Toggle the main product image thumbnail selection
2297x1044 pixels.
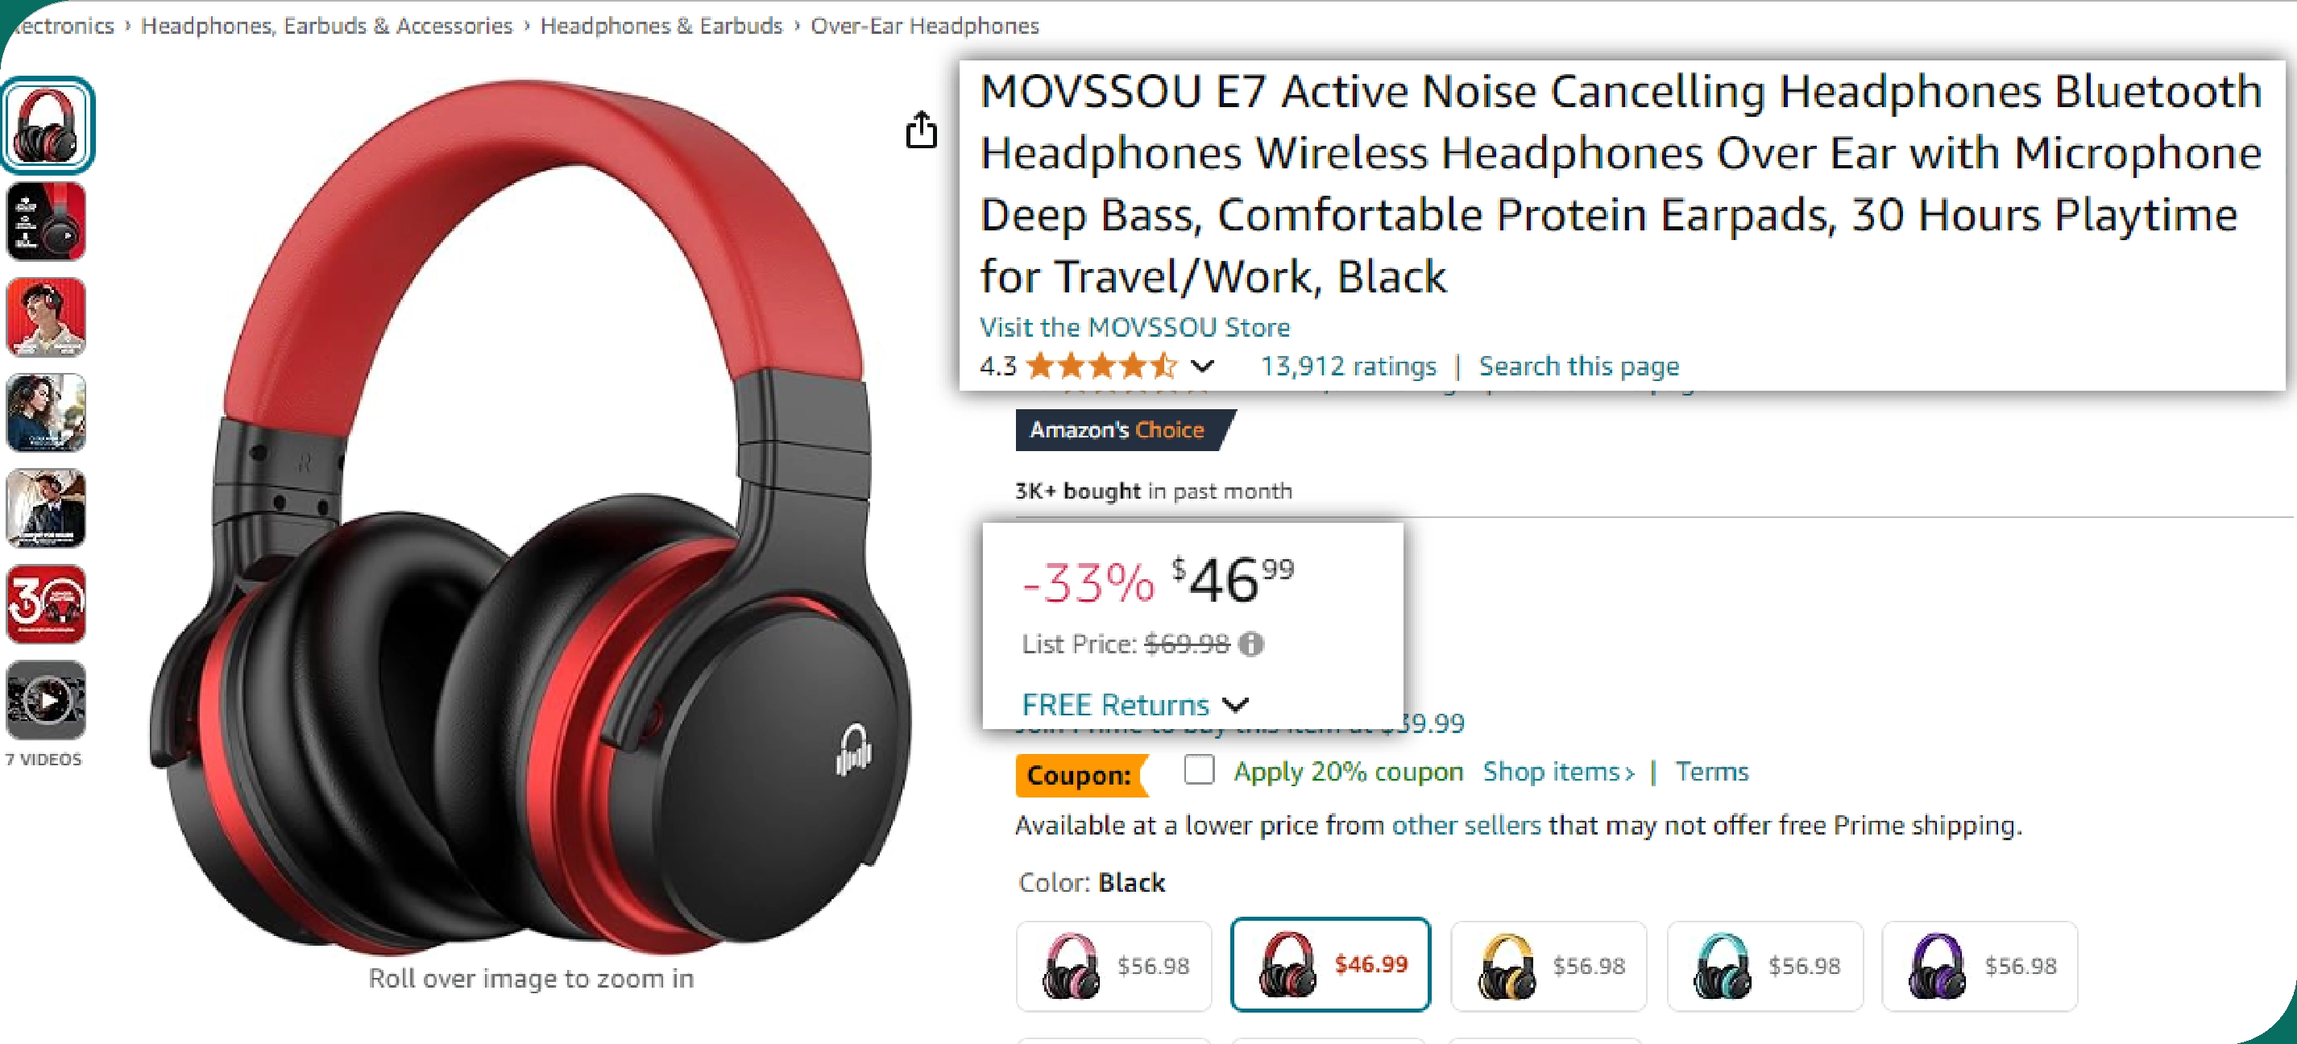[x=47, y=124]
